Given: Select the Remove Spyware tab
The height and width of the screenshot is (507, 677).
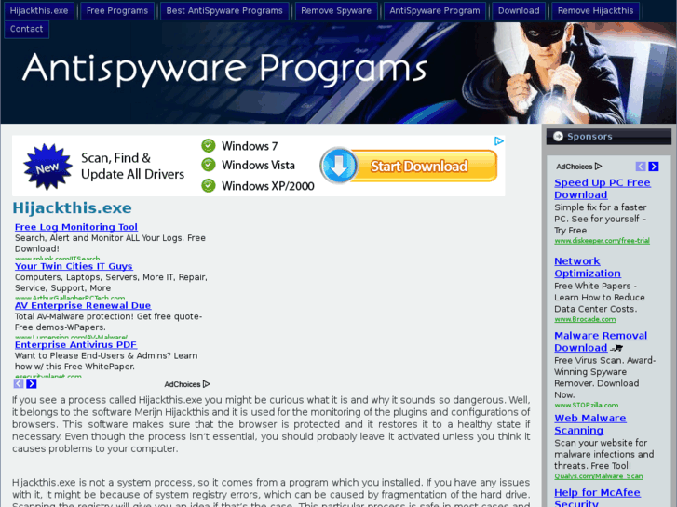Looking at the screenshot, I should tap(336, 11).
